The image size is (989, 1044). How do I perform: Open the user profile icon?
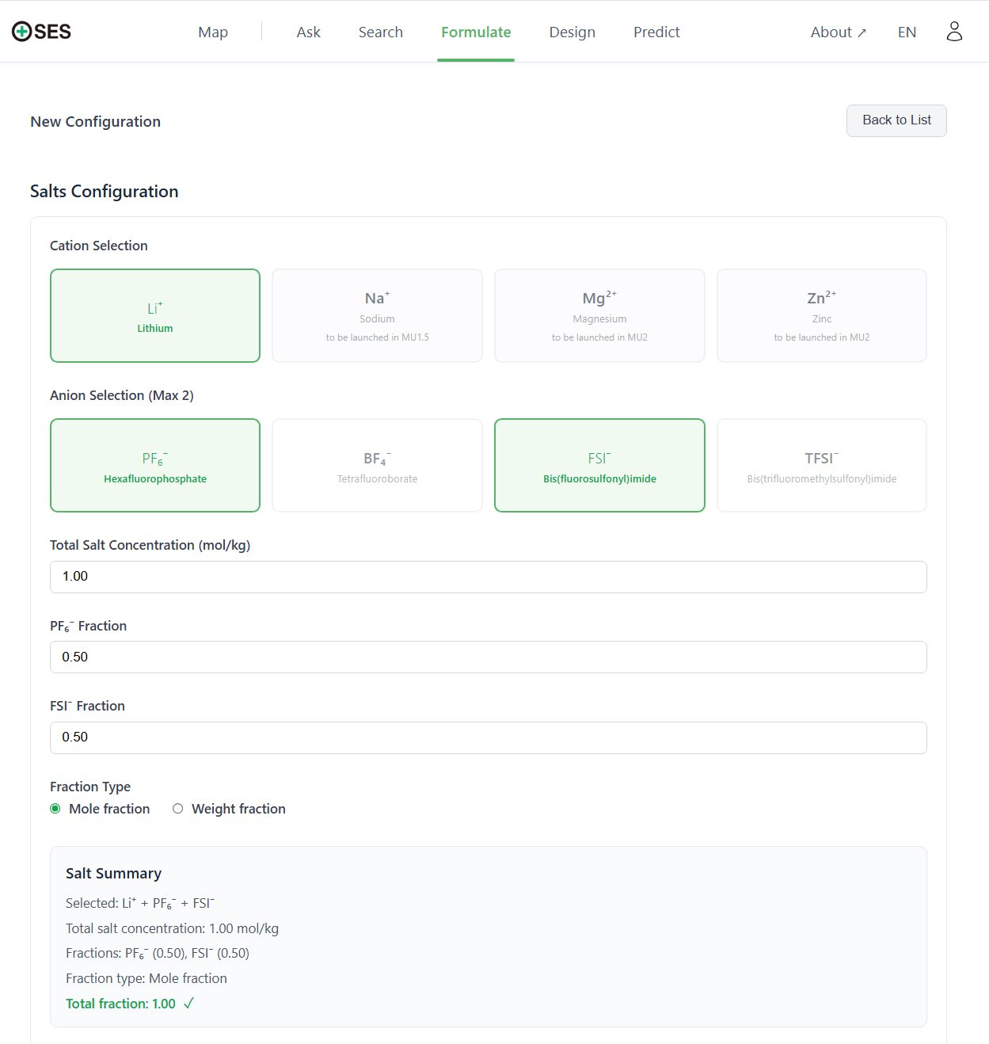tap(954, 32)
